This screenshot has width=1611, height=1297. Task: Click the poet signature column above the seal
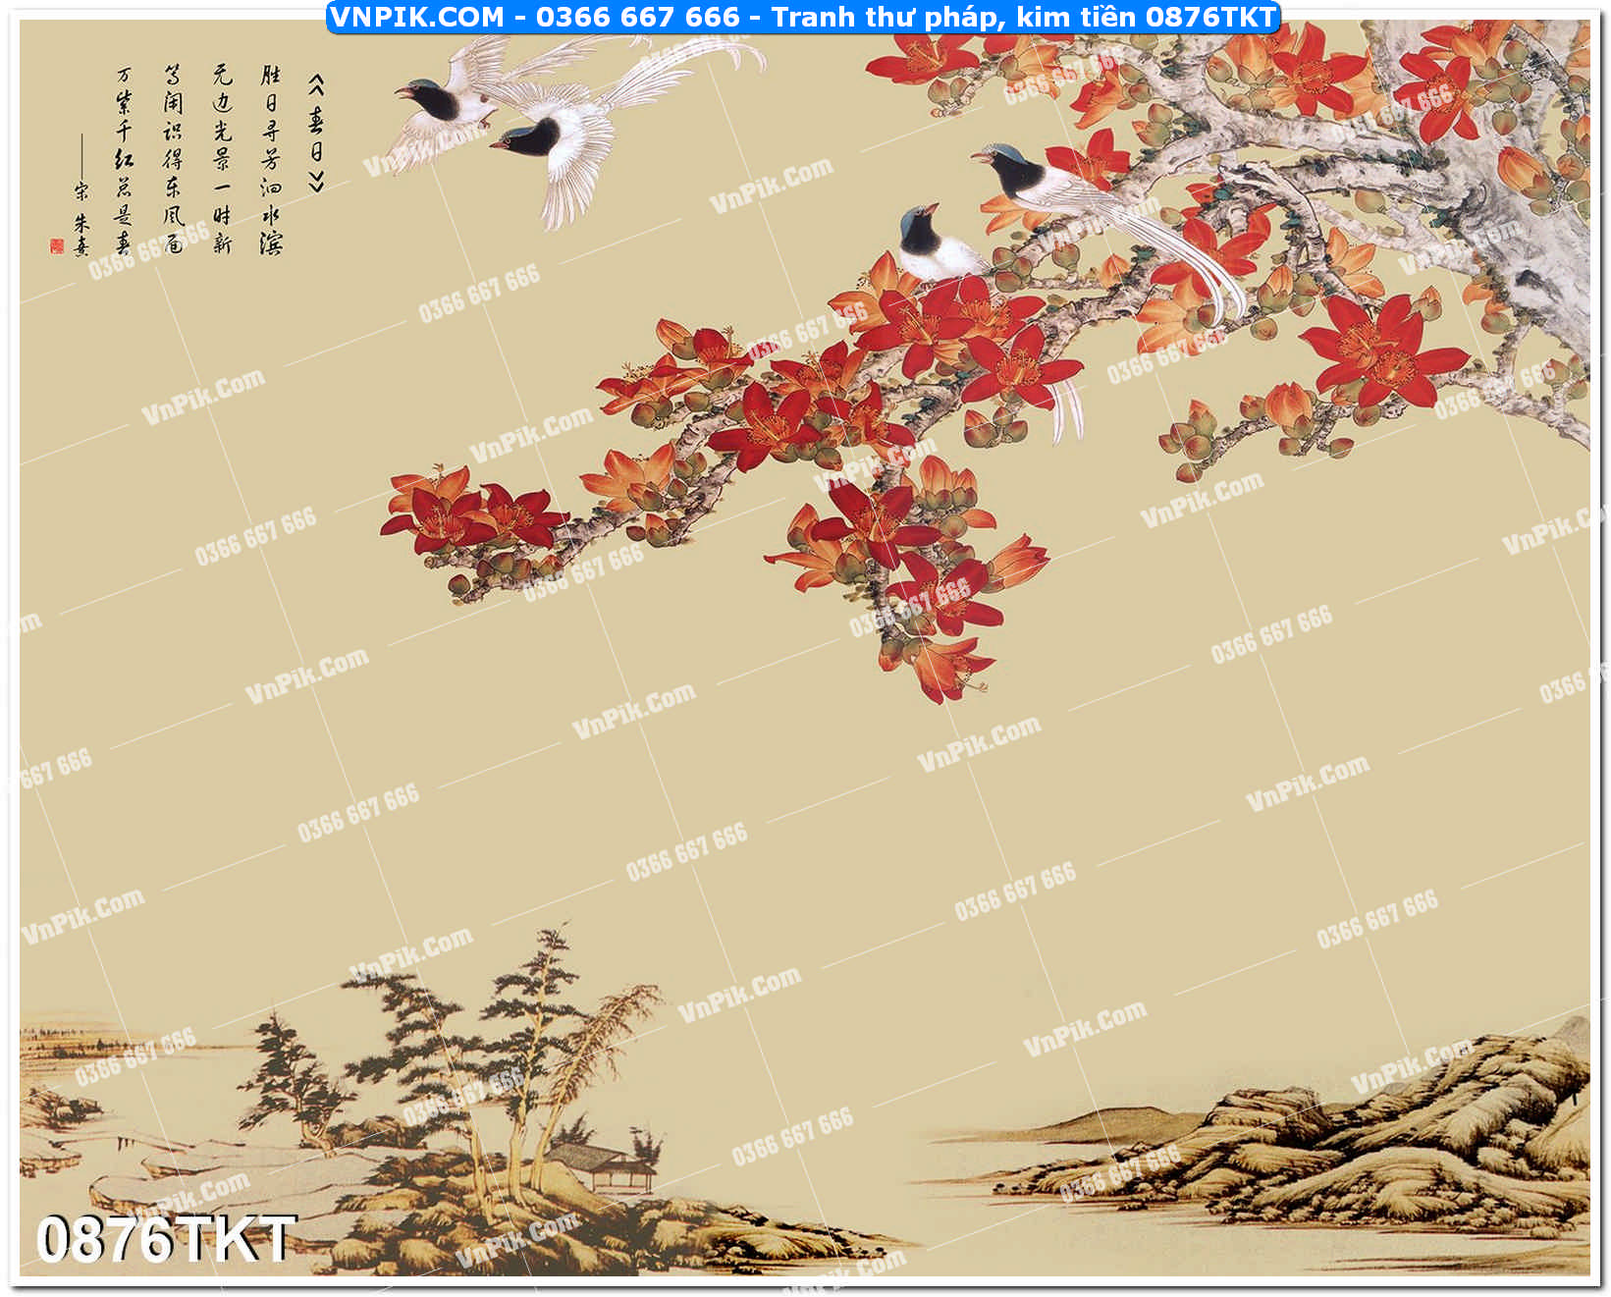[x=81, y=218]
